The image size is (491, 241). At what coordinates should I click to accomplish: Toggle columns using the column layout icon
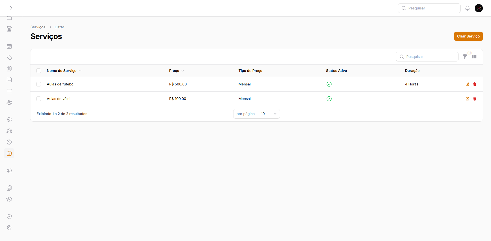click(x=474, y=57)
